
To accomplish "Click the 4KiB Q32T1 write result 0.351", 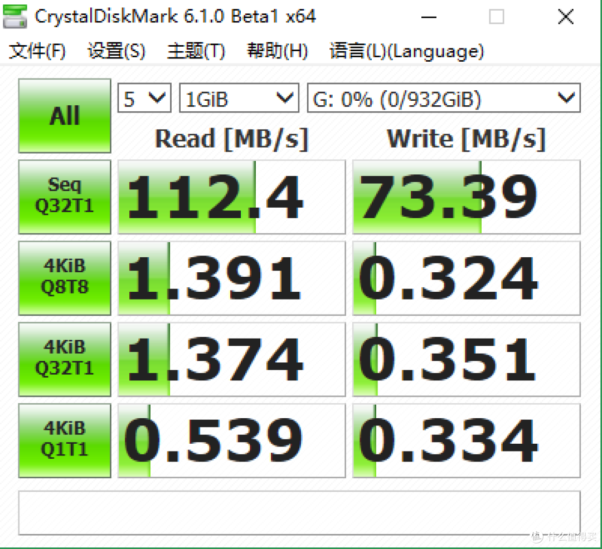I will (x=467, y=359).
